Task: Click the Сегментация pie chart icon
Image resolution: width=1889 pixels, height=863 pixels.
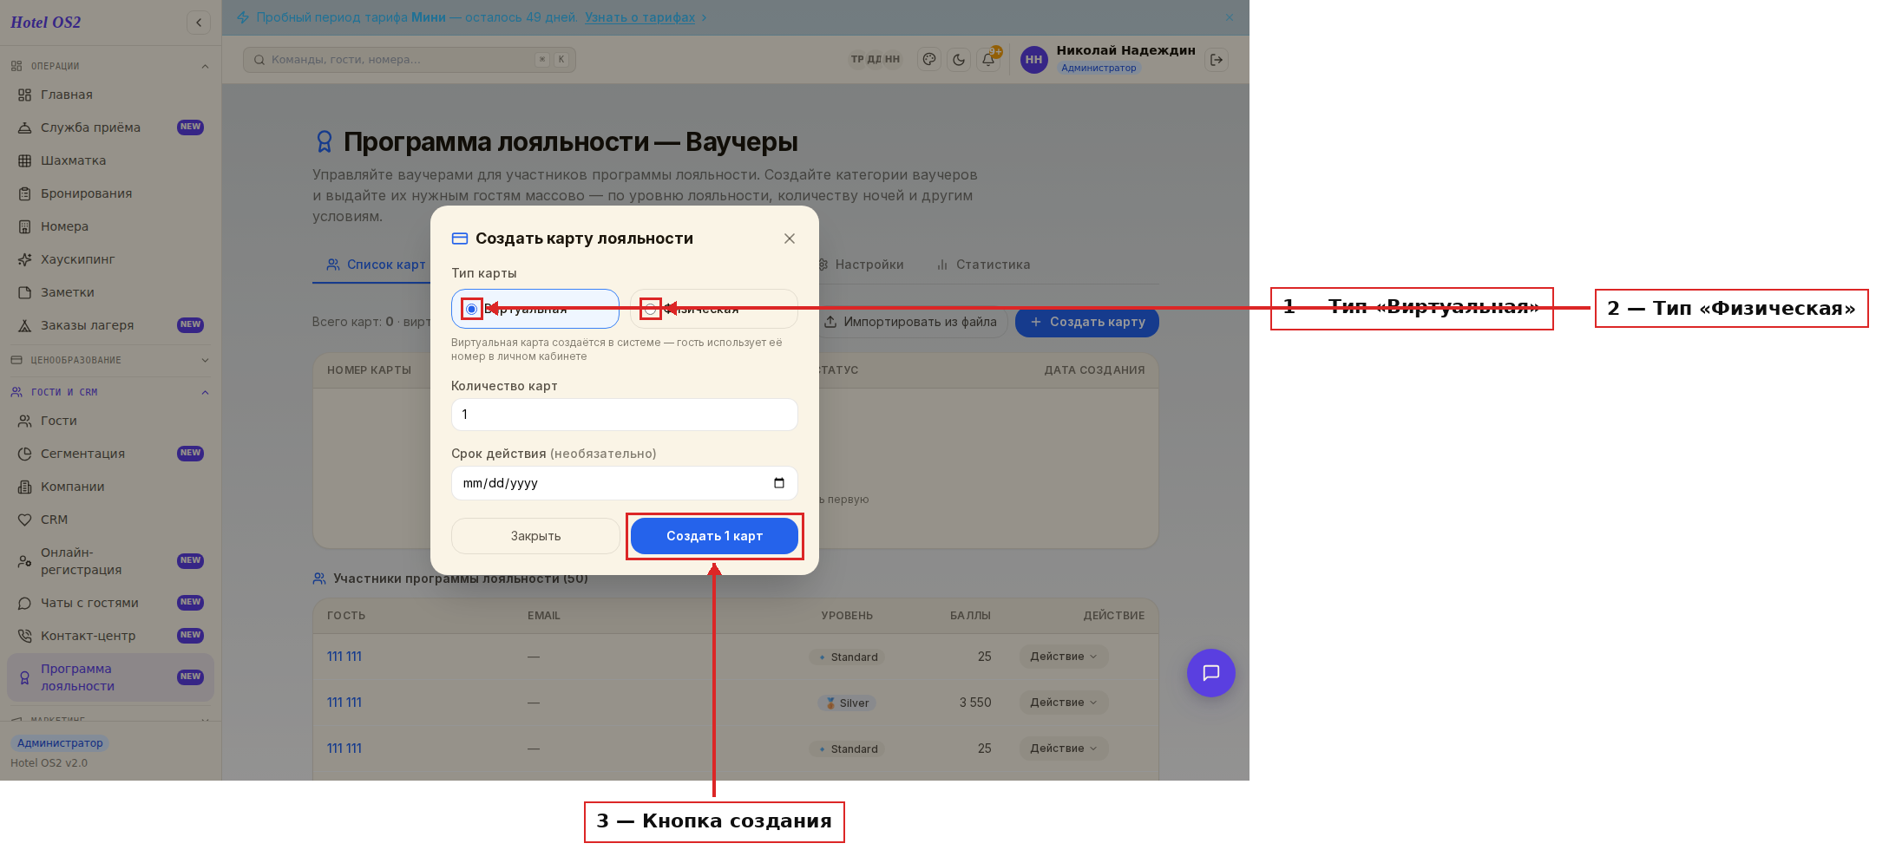Action: pos(24,454)
